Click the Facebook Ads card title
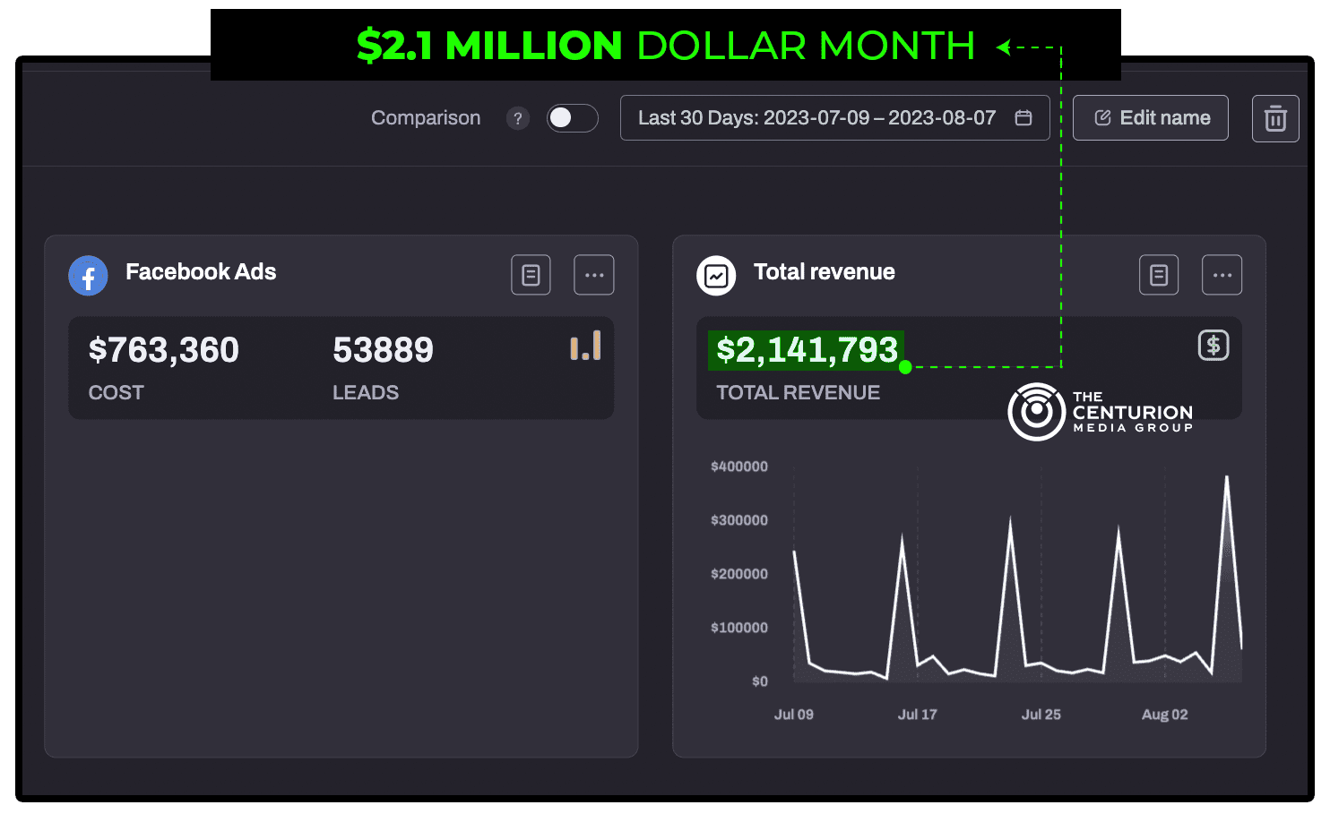 (201, 272)
